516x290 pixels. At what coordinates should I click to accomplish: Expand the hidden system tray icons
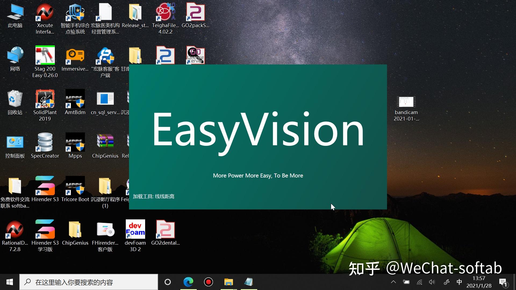(393, 282)
